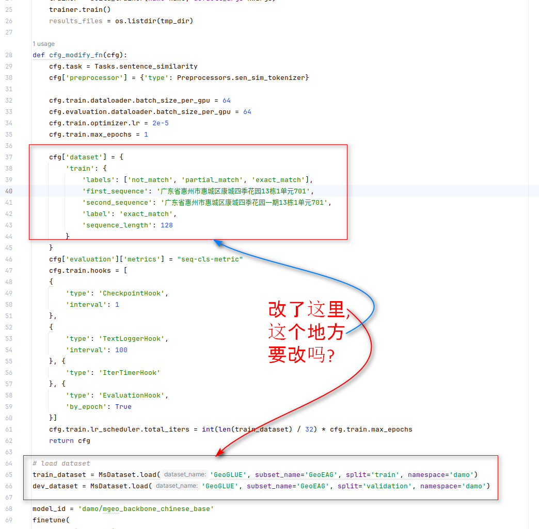Click trainer.train() on line 25
Viewport: 539px width, 529px height.
click(80, 10)
